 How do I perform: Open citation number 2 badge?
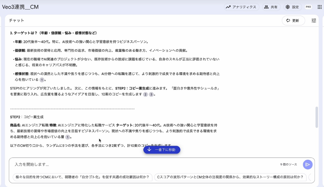[x=145, y=94]
